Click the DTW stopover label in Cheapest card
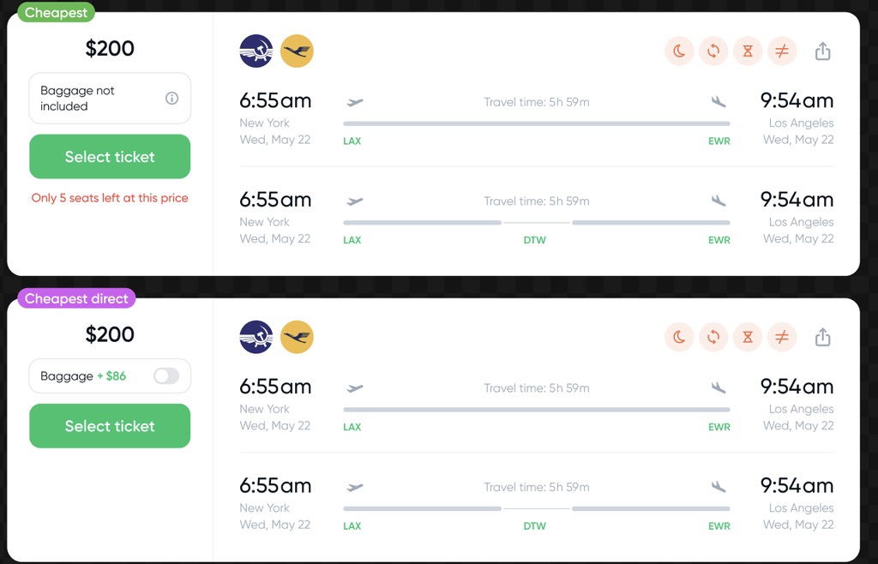Screen dimensions: 878x564 (x=535, y=240)
